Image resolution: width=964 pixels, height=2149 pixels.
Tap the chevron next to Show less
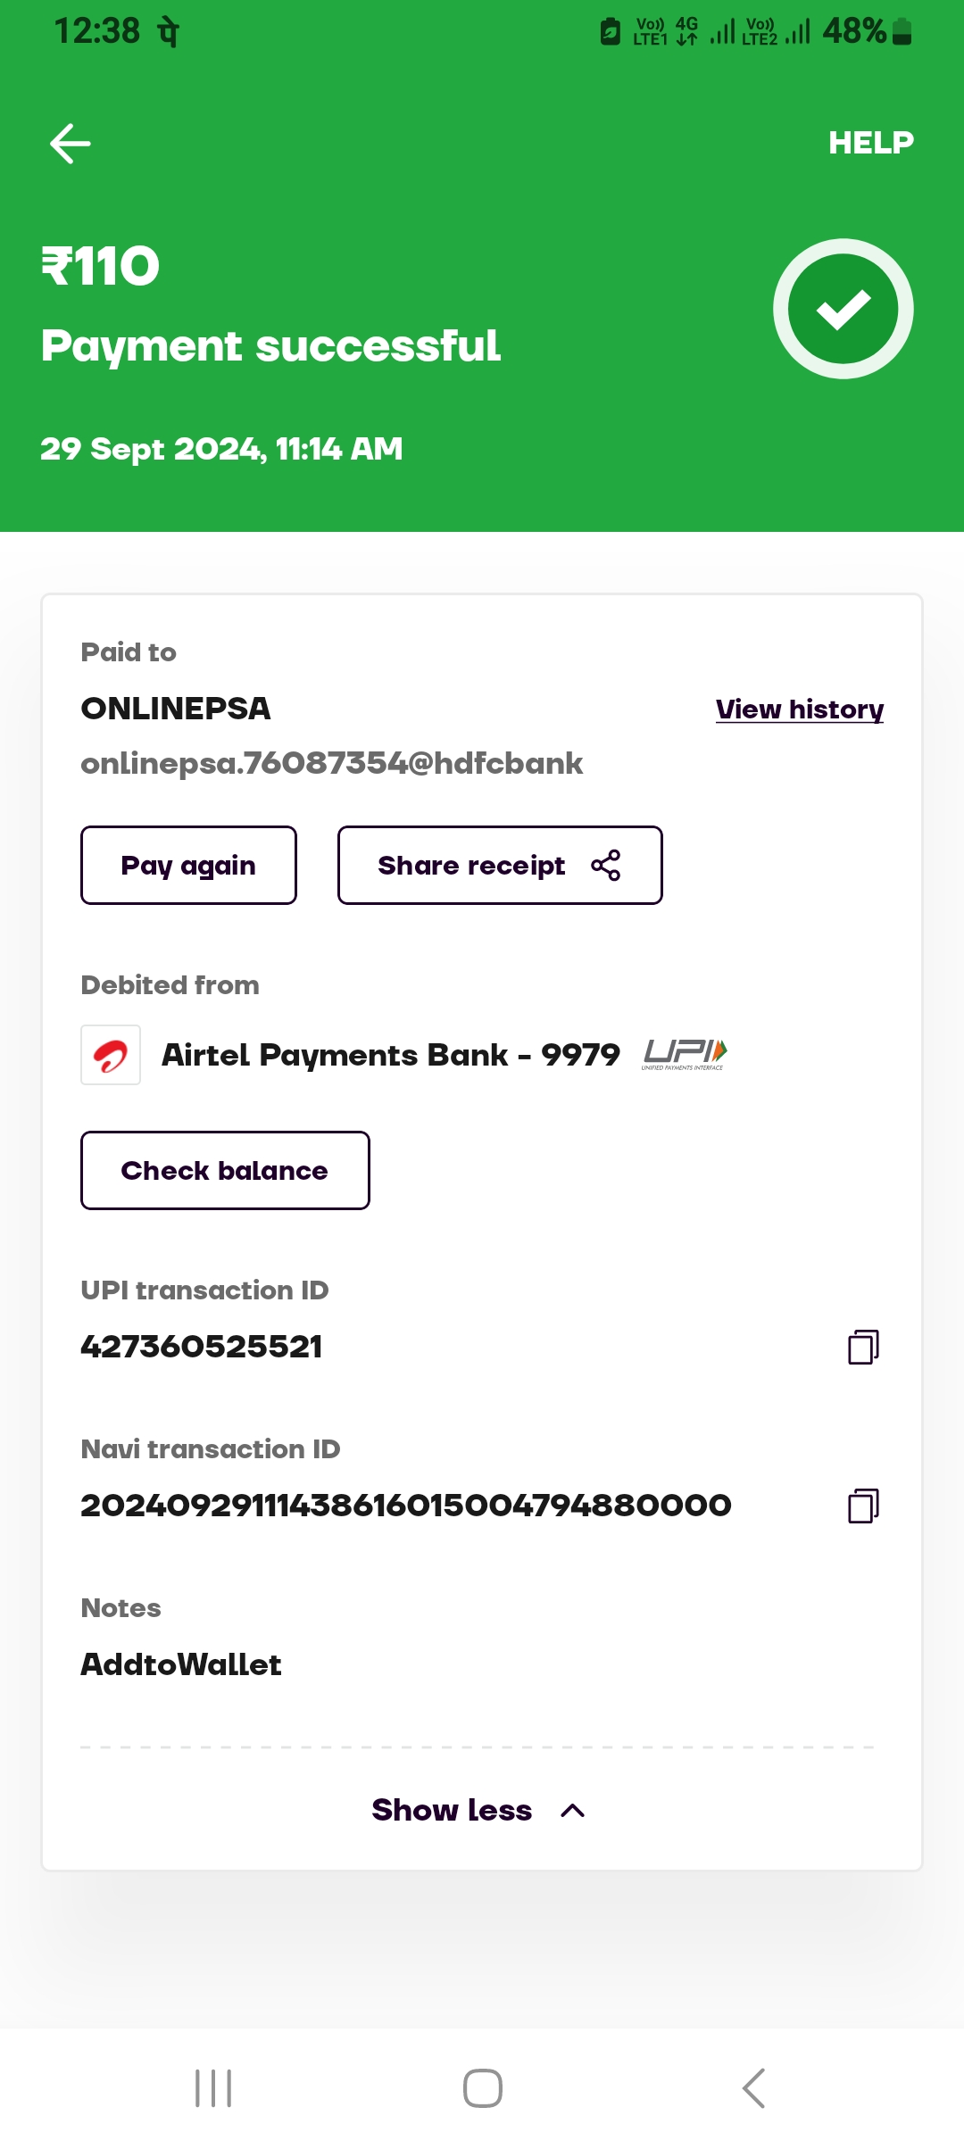573,1811
